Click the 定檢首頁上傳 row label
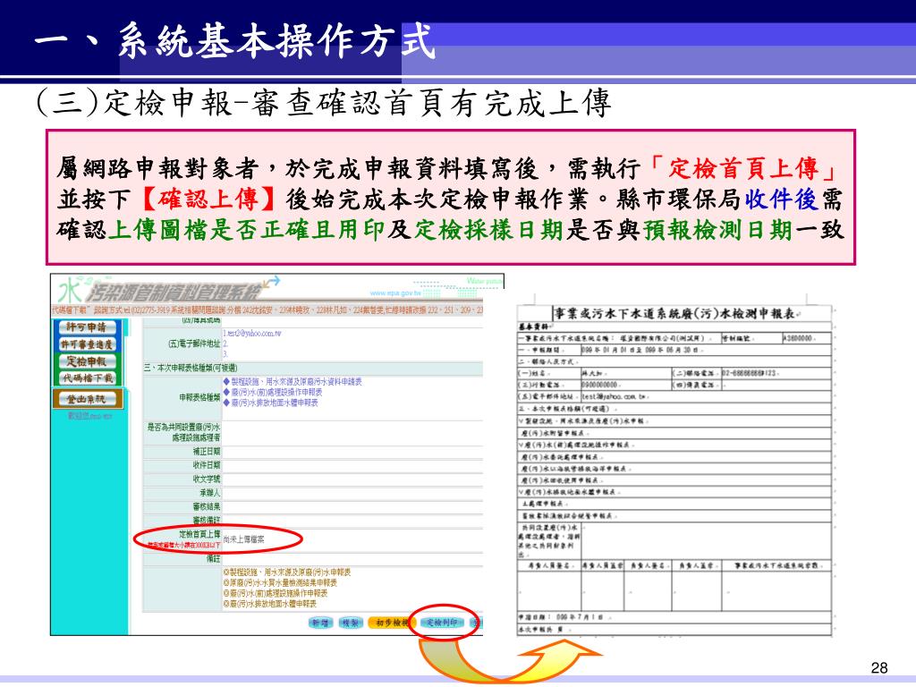Image resolution: width=916 pixels, height=687 pixels. [x=199, y=534]
